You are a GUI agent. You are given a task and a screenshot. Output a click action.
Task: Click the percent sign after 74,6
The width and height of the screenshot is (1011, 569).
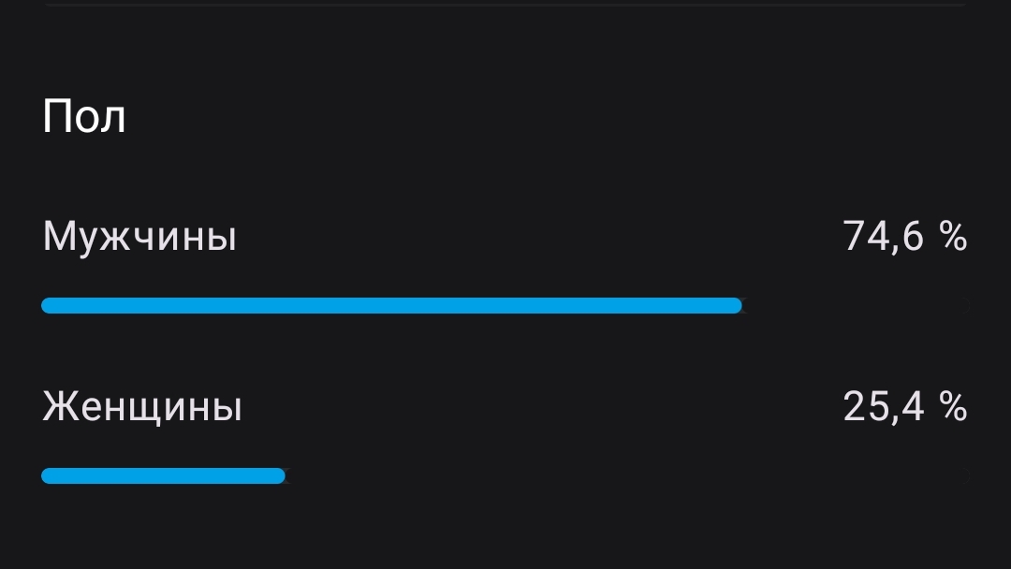pyautogui.click(x=954, y=237)
